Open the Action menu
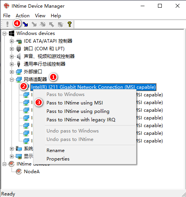Image resolution: width=186 pixels, height=197 pixels. click(x=23, y=16)
